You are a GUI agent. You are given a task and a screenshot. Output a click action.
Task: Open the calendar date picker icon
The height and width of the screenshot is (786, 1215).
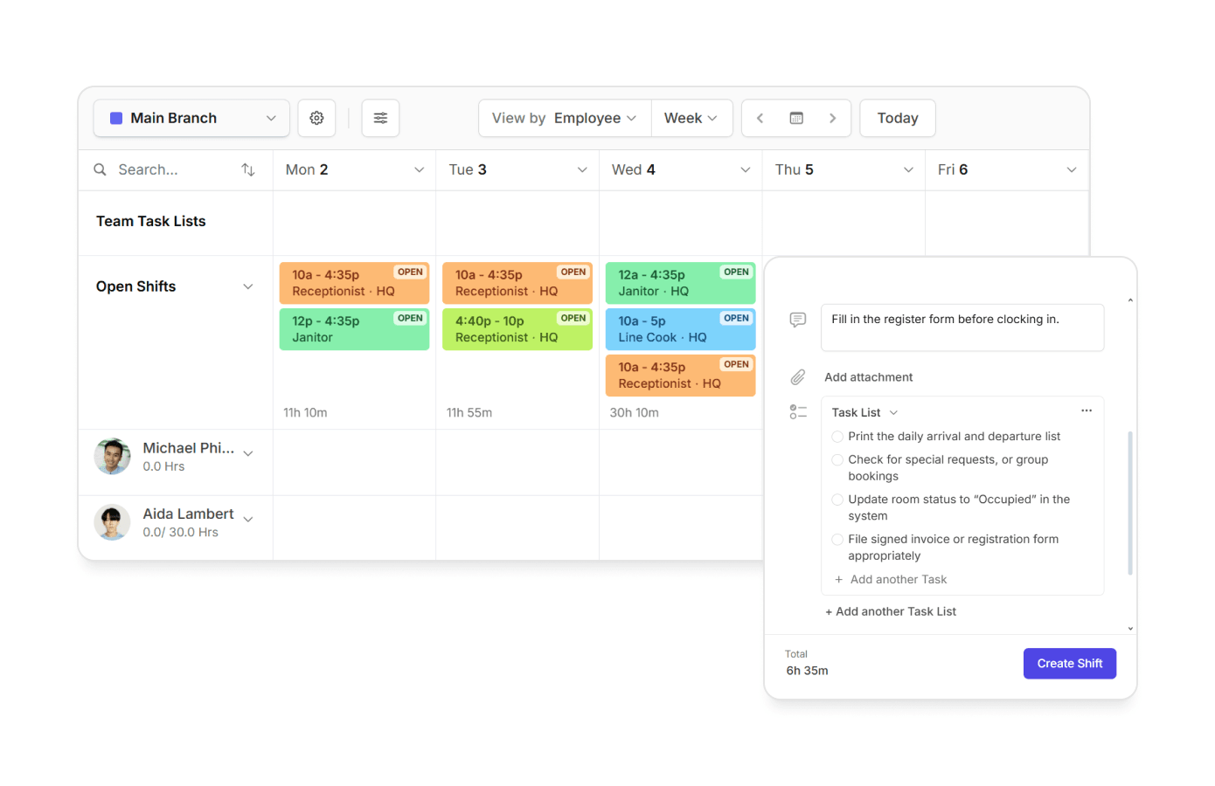click(796, 118)
